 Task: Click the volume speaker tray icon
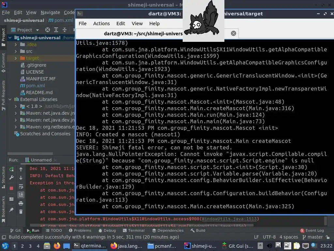click(x=269, y=246)
